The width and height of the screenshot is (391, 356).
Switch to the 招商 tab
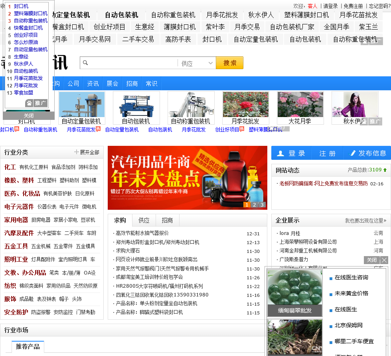167,220
